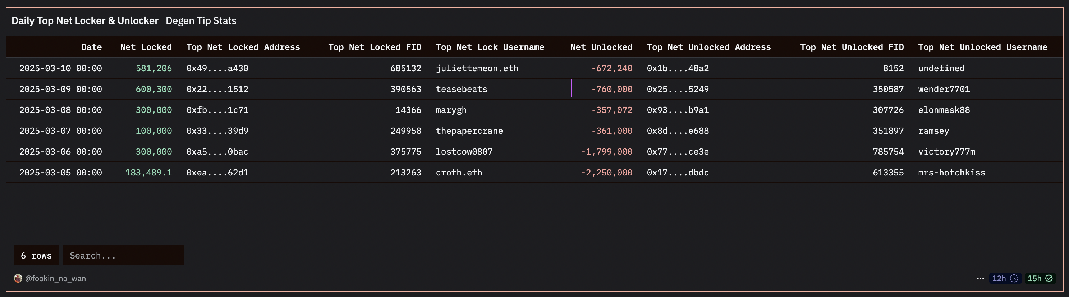Select address 0xa5....0bac

[x=217, y=152]
